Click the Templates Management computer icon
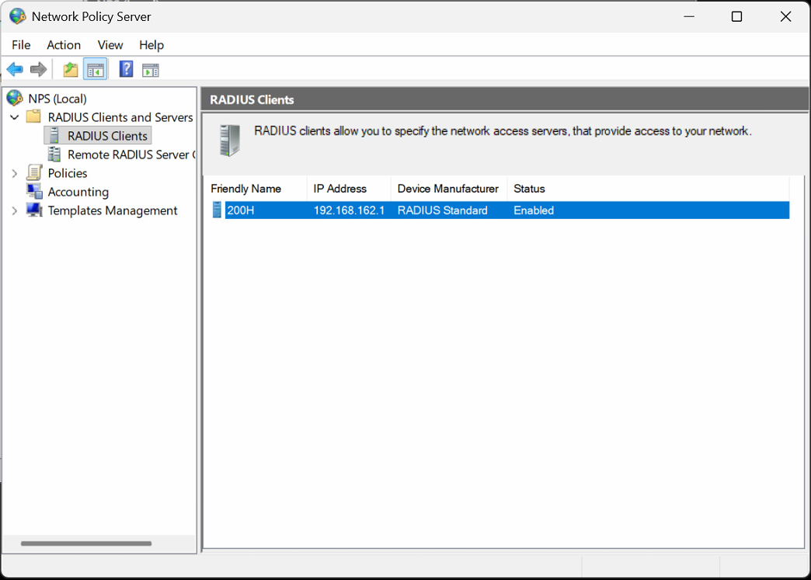811x580 pixels. 34,210
